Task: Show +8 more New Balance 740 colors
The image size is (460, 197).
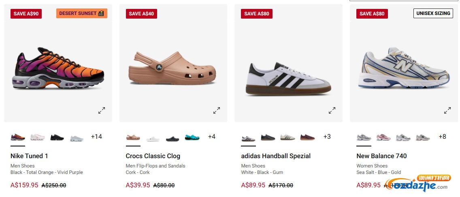Action: coord(442,137)
